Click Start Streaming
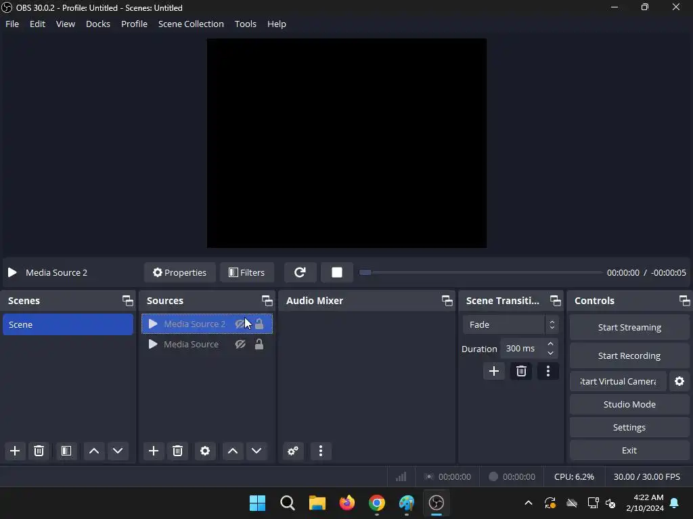The height and width of the screenshot is (519, 693). [x=629, y=327]
